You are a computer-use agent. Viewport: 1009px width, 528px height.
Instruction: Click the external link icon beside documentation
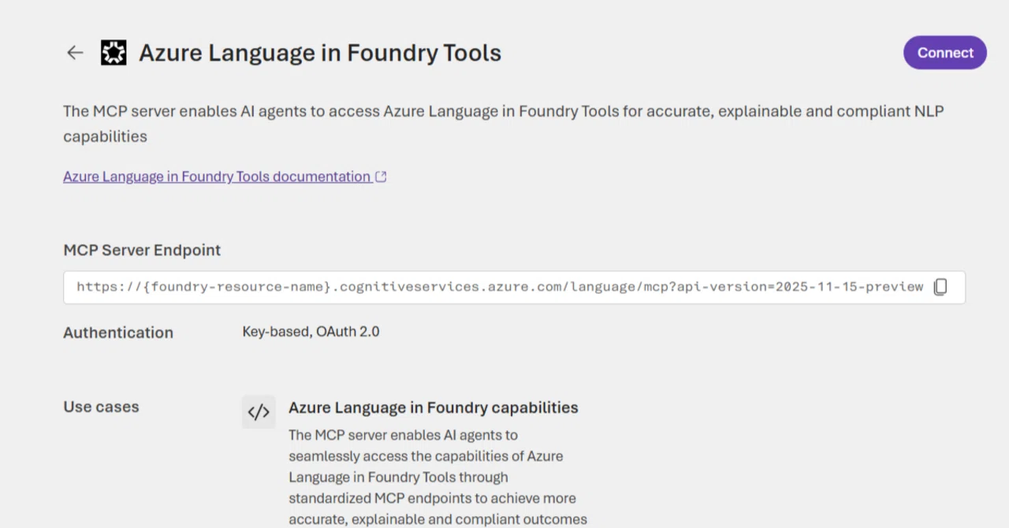coord(381,177)
